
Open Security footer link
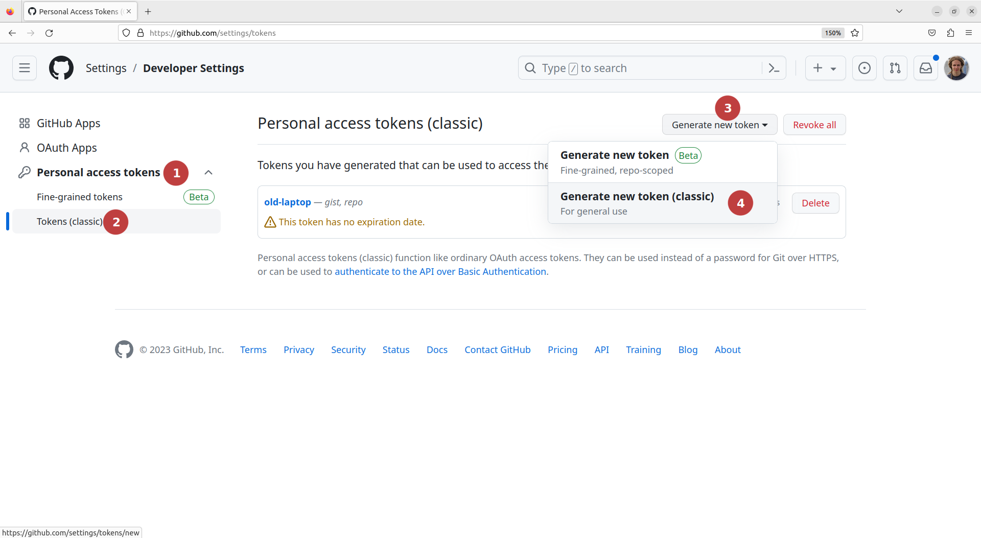coord(348,349)
